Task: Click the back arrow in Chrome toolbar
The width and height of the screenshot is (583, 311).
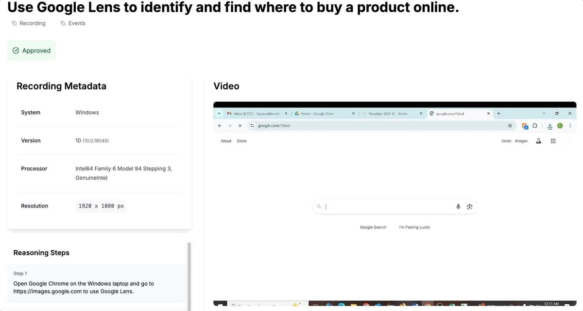Action: pyautogui.click(x=219, y=125)
